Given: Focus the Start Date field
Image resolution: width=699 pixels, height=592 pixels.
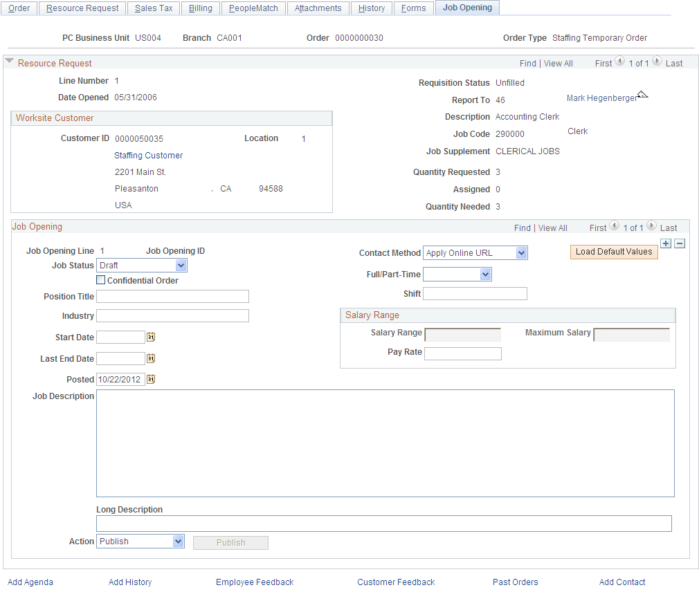Looking at the screenshot, I should 121,337.
